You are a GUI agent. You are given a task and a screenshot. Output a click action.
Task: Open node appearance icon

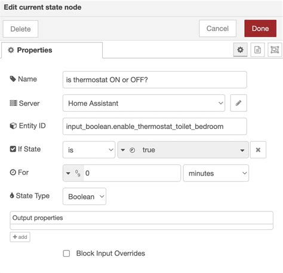click(275, 50)
